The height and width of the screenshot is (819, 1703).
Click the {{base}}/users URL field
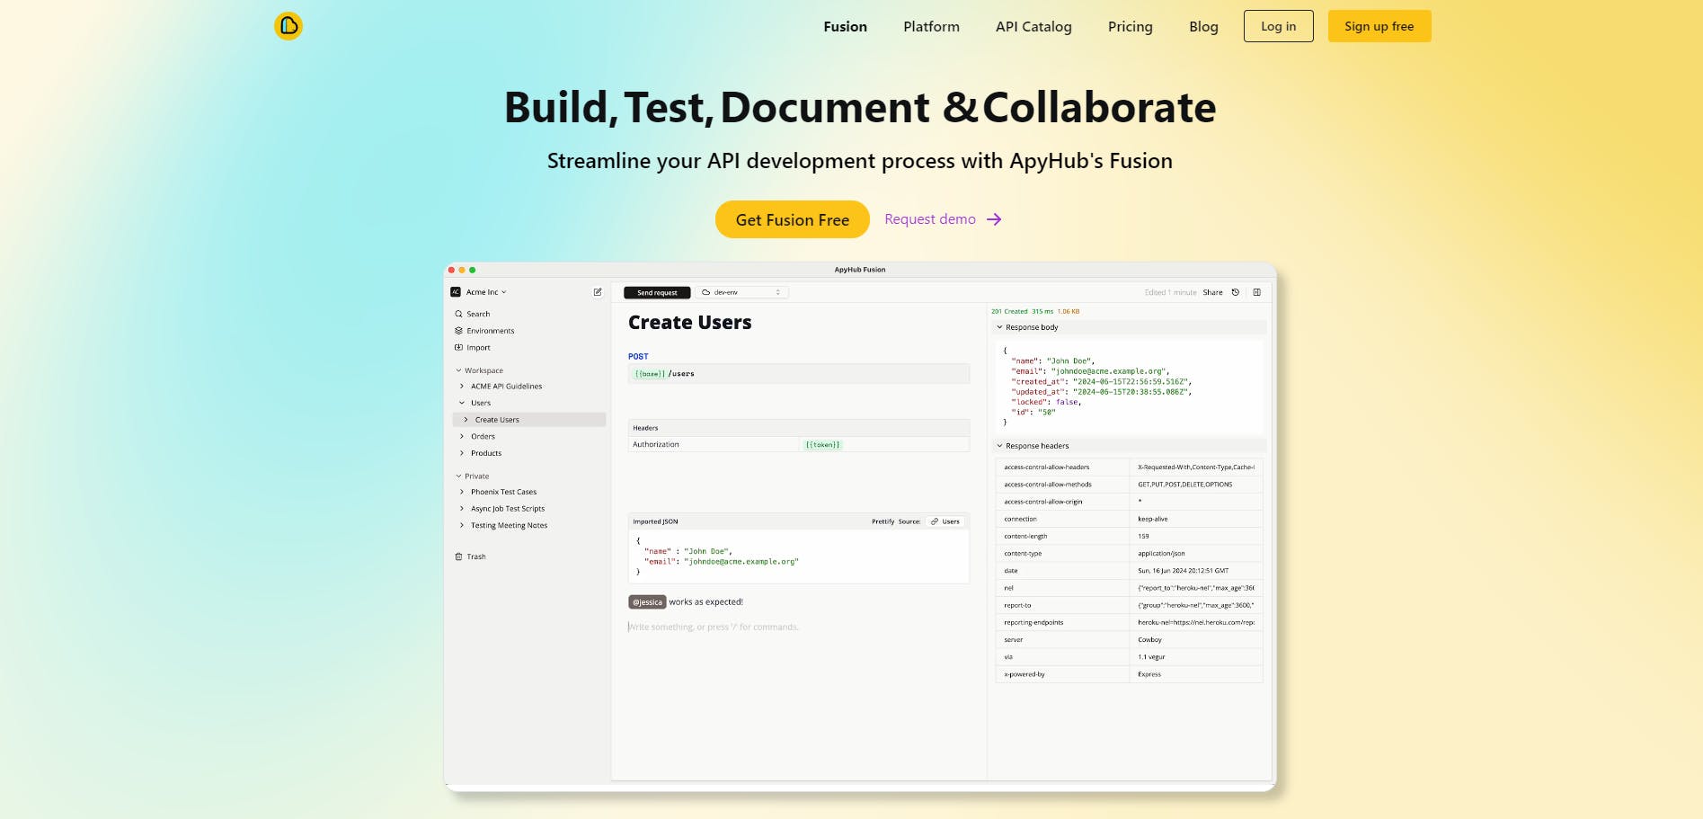799,373
